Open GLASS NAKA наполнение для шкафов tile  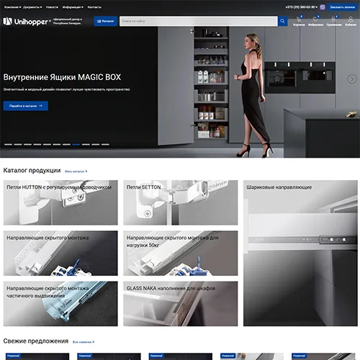pyautogui.click(x=181, y=304)
